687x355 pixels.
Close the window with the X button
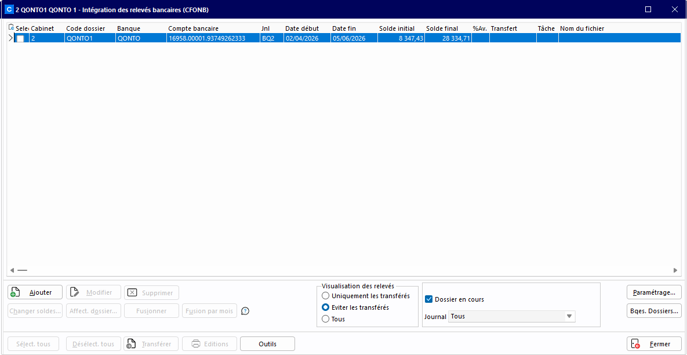tap(675, 9)
